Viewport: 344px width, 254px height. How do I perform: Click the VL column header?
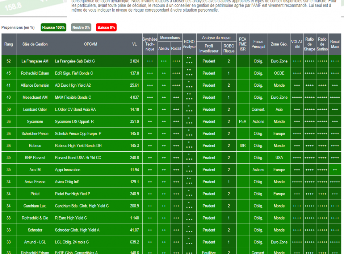pyautogui.click(x=134, y=44)
